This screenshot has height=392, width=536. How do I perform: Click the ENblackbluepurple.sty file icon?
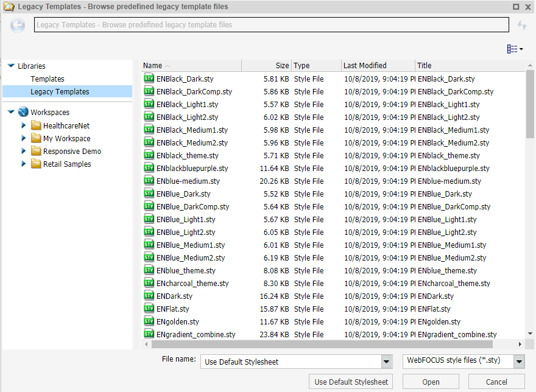point(149,168)
